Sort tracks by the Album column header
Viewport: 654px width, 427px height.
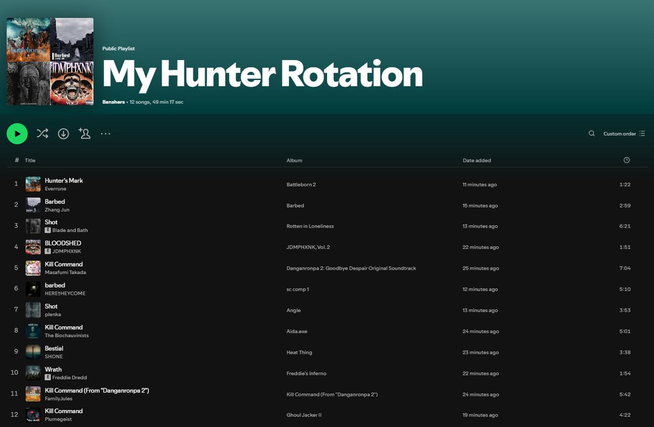294,161
